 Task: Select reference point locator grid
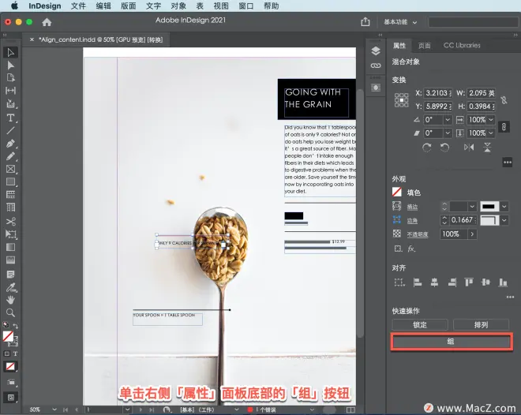coord(401,100)
